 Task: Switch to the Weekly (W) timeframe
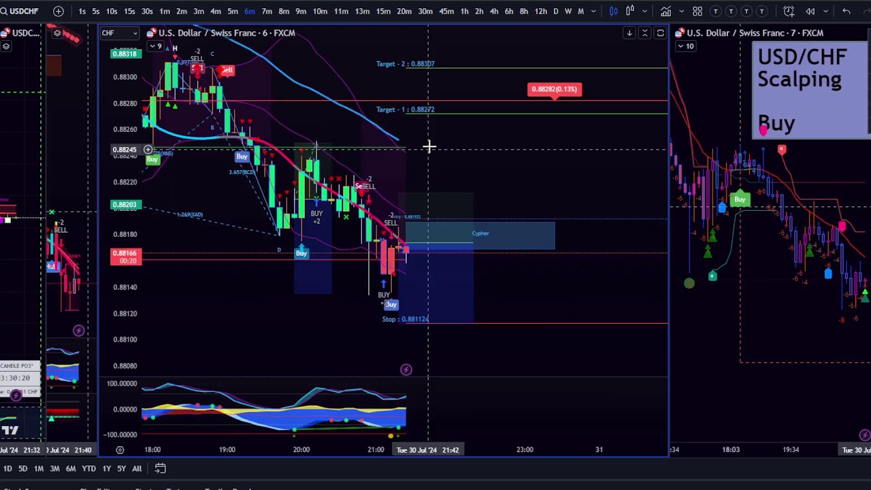(568, 11)
